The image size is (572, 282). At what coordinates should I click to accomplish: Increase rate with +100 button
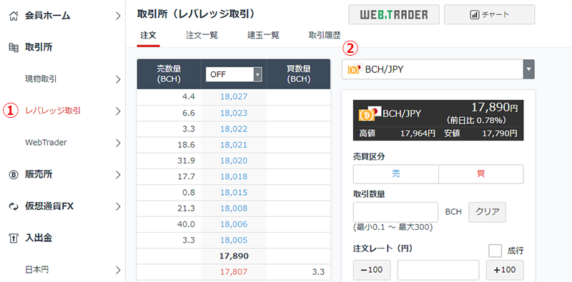(505, 270)
